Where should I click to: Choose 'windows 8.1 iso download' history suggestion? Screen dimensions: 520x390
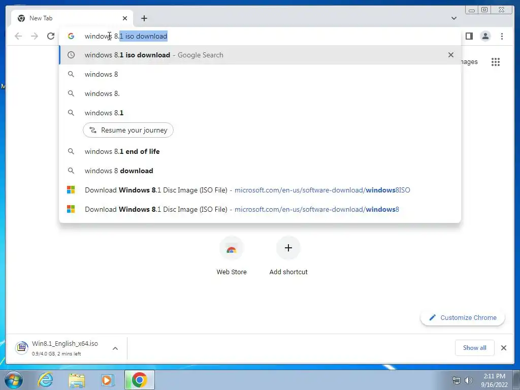tap(260, 55)
